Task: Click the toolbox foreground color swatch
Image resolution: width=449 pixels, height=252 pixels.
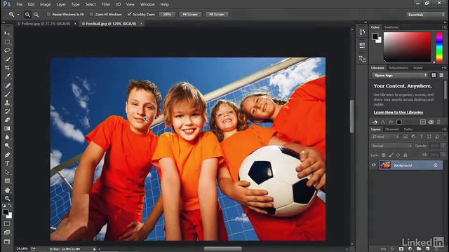Action: coord(6,212)
